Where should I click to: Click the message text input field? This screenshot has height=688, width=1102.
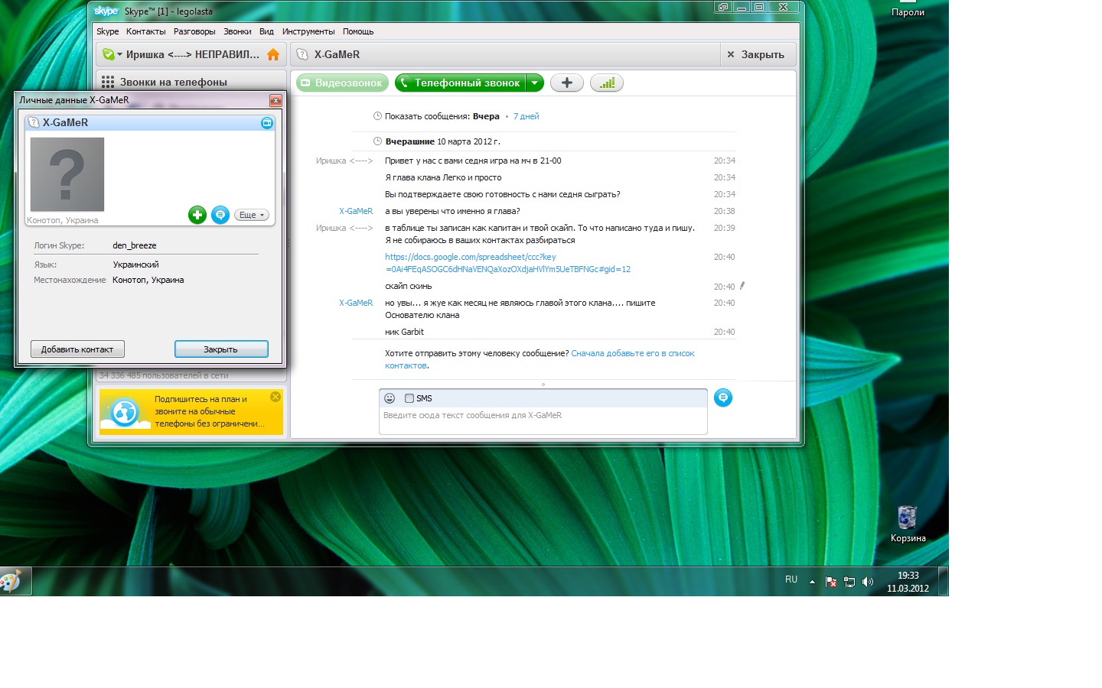point(543,421)
